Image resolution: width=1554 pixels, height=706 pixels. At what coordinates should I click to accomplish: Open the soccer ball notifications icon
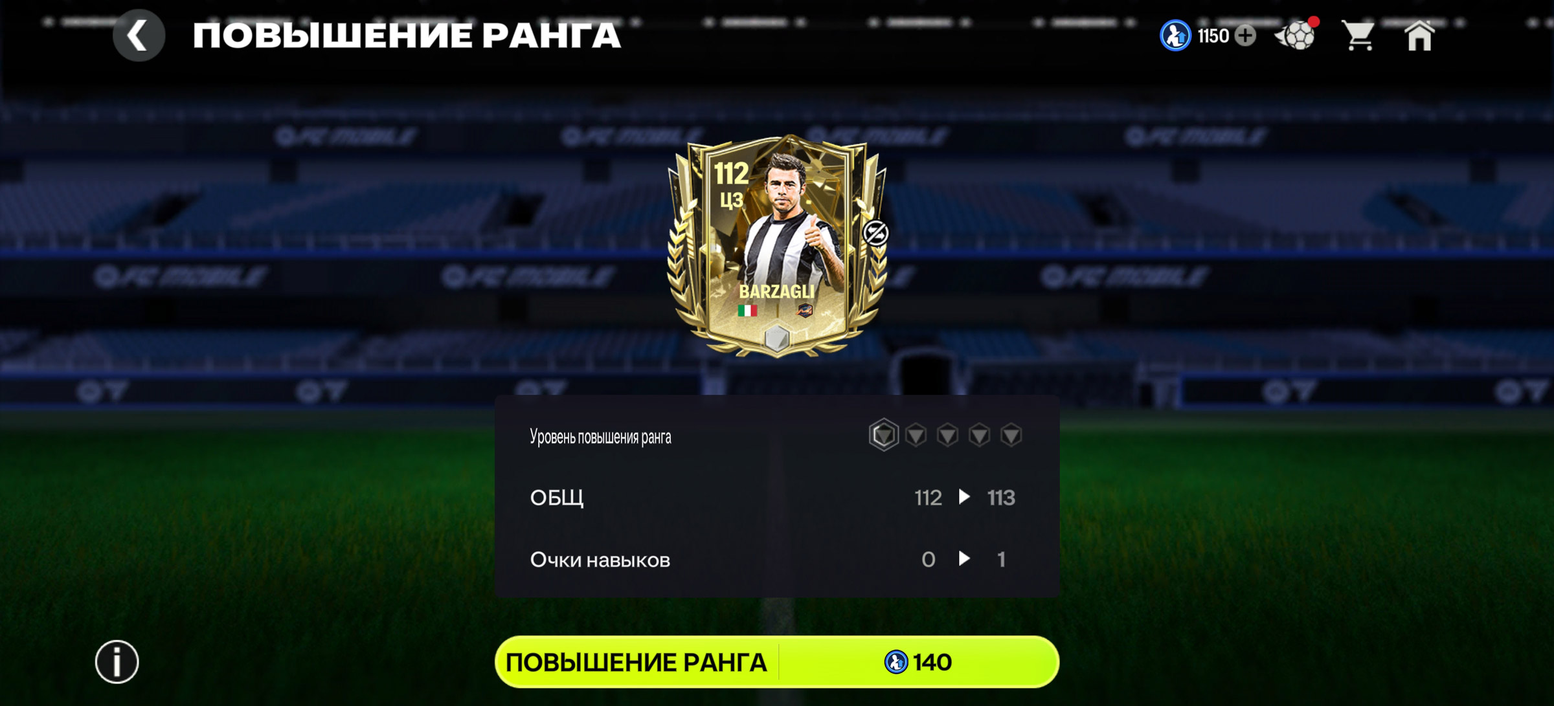(x=1296, y=34)
